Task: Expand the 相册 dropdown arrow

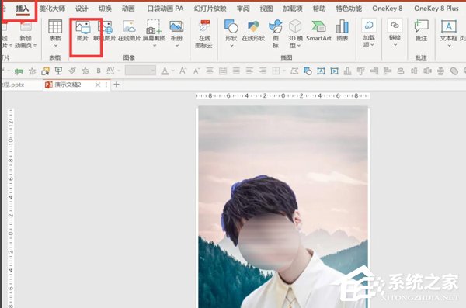Action: (177, 46)
